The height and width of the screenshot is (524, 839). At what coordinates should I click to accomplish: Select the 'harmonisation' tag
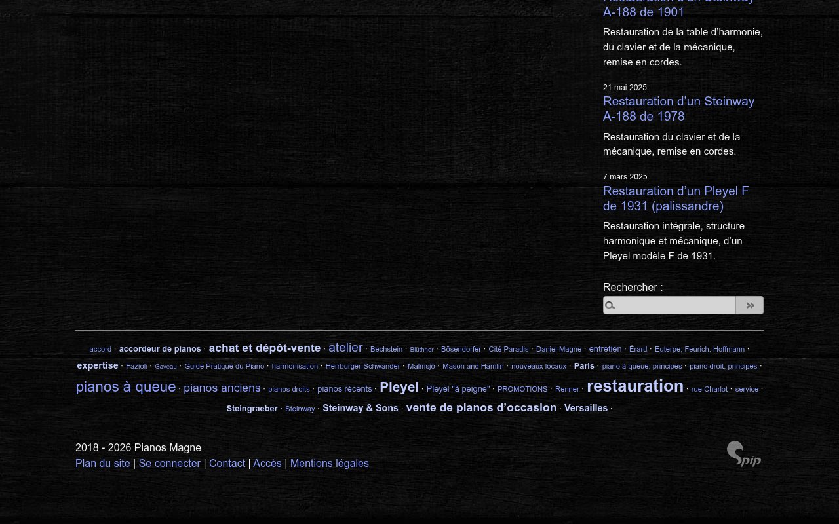click(295, 366)
